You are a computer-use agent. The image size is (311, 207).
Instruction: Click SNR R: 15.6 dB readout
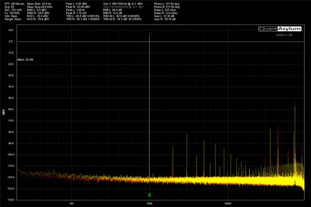(x=113, y=13)
